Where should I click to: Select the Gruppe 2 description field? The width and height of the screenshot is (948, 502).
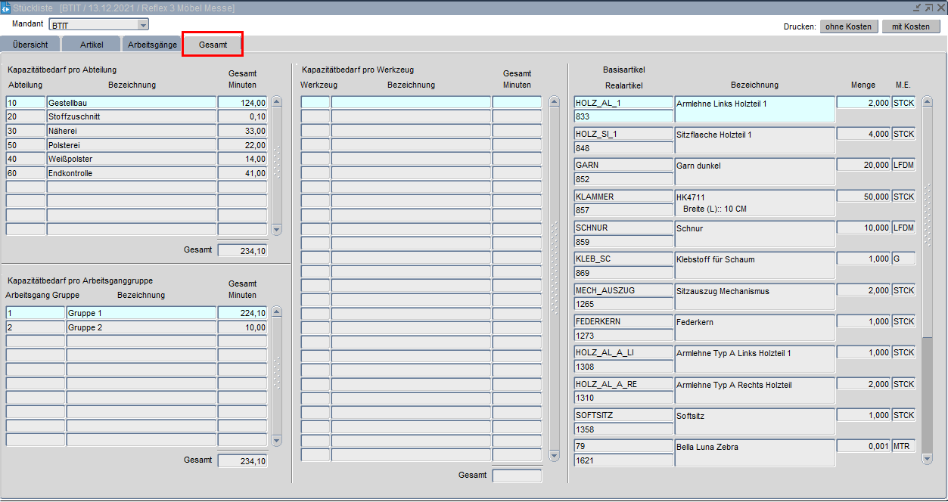coord(141,328)
